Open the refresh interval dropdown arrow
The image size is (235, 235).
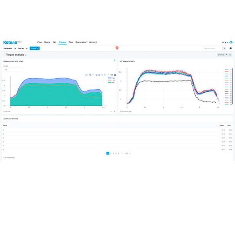pyautogui.click(x=227, y=55)
